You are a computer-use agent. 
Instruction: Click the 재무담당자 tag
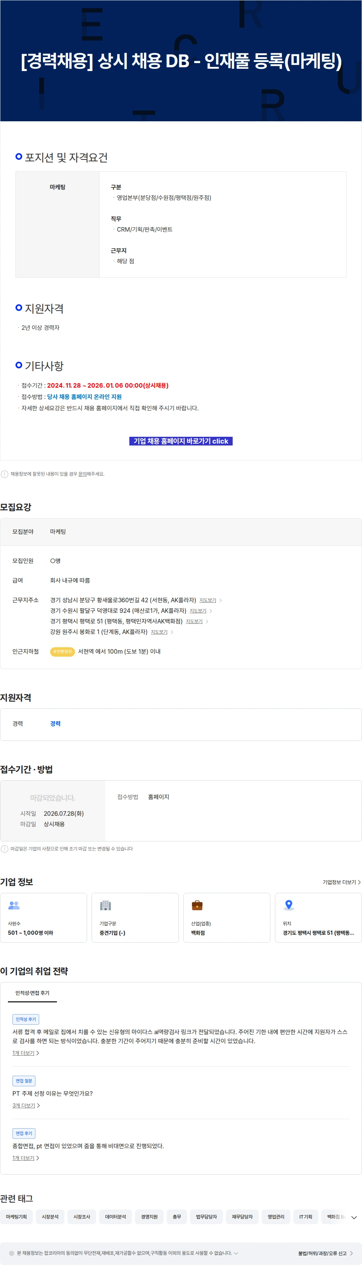point(242,1216)
